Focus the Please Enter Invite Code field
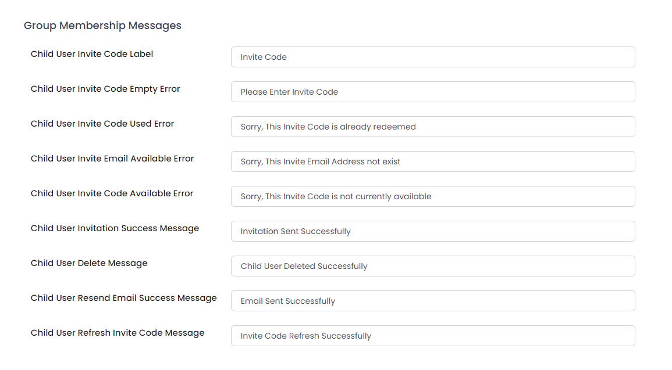Screen dimensions: 672x370 click(x=433, y=92)
